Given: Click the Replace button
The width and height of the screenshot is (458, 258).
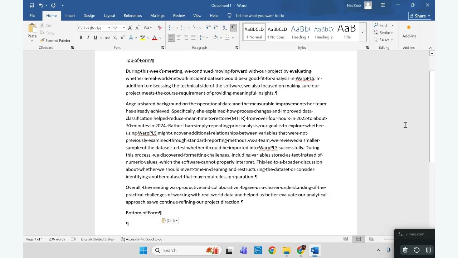Looking at the screenshot, I should pos(383,33).
